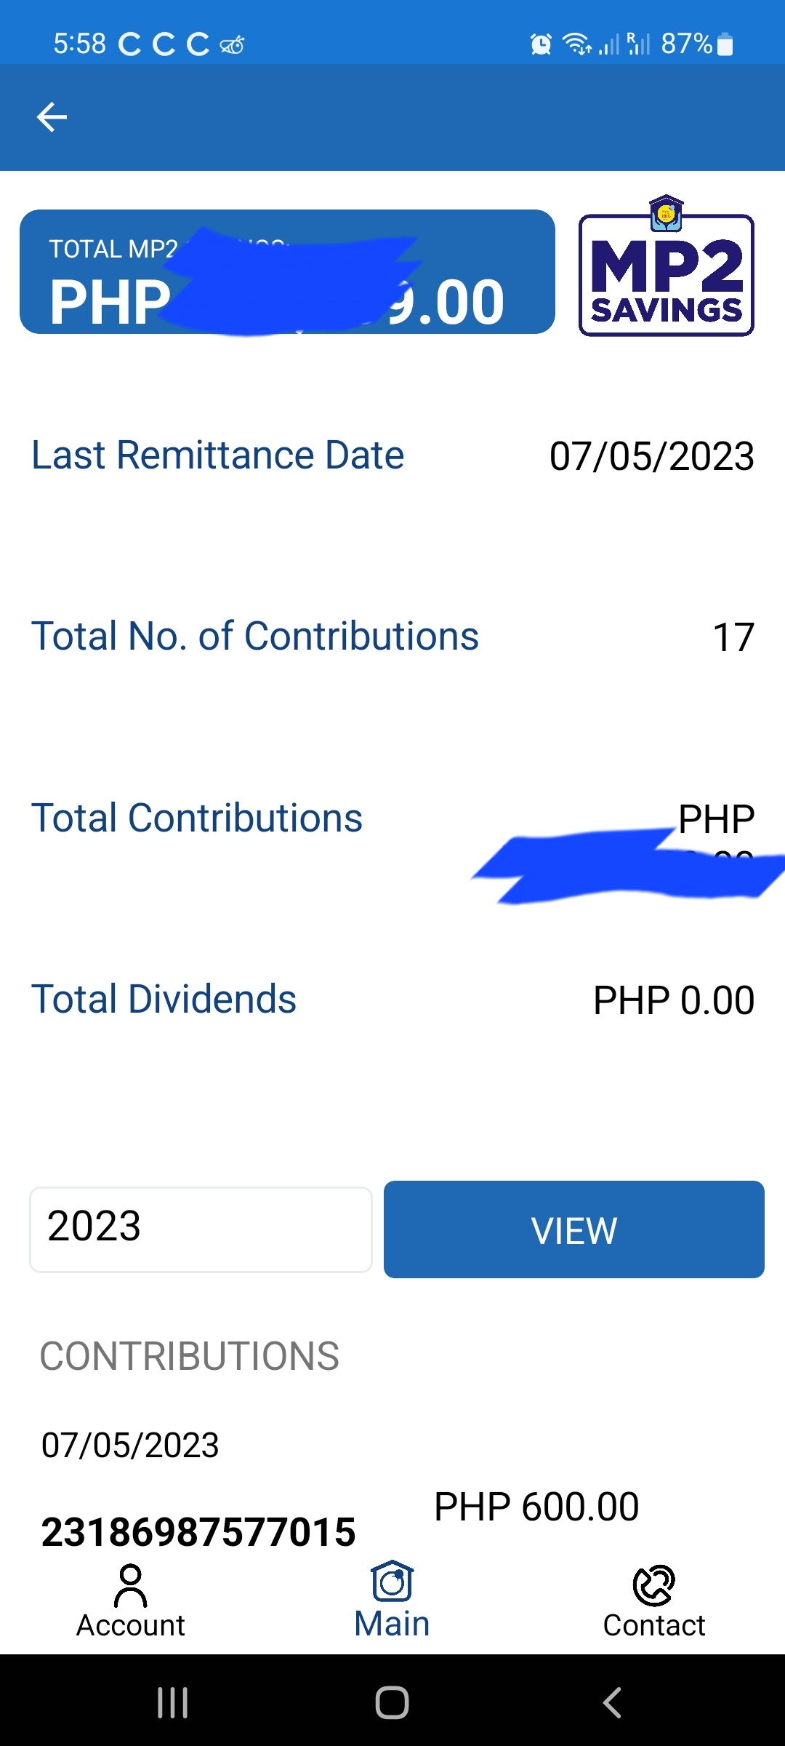Viewport: 785px width, 1746px height.
Task: Tap the battery indicator in status bar
Action: [x=725, y=44]
